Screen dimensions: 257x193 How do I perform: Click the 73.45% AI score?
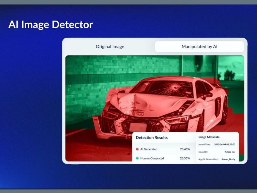[185, 149]
